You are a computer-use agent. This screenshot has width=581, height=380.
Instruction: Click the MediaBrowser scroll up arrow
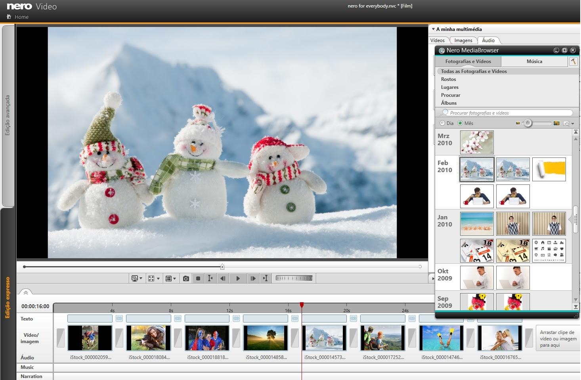coord(576,138)
